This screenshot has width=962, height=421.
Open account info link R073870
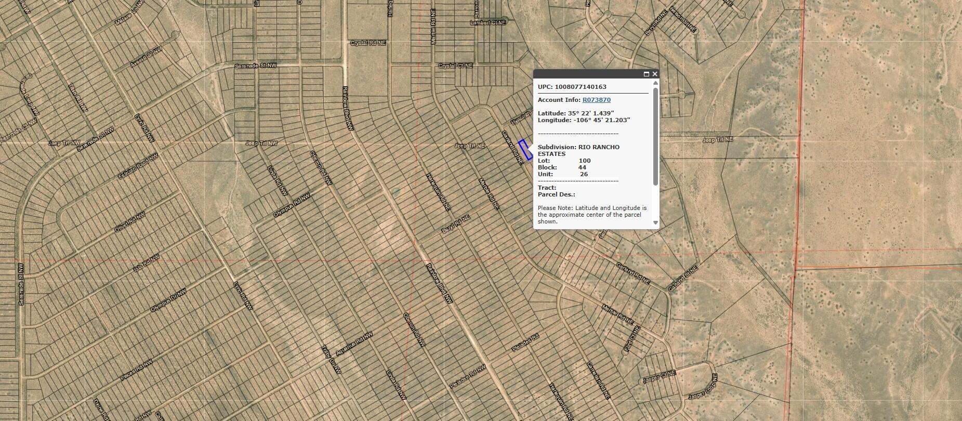pos(597,100)
